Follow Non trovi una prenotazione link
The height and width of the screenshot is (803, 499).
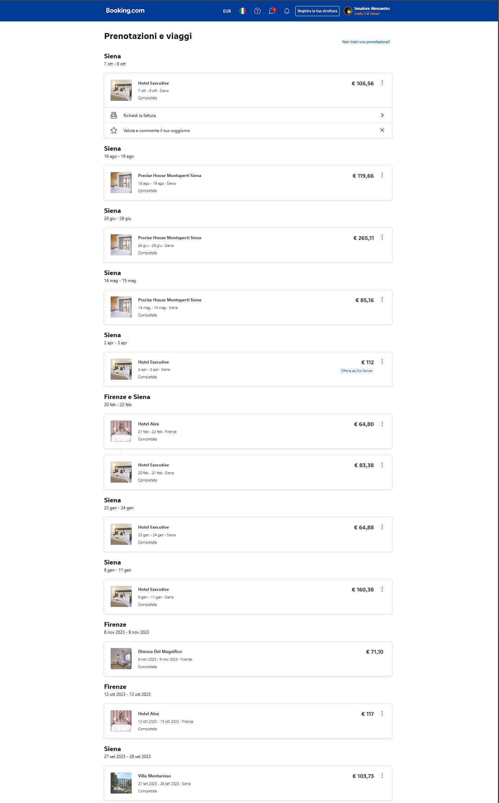366,42
